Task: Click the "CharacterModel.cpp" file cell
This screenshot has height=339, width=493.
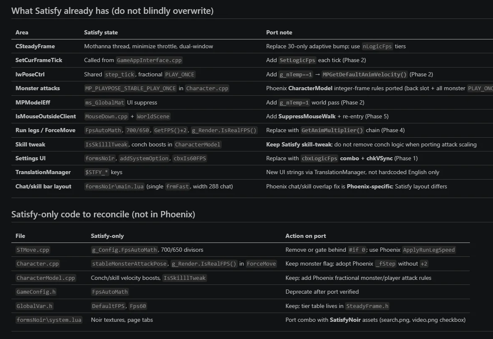Action: coord(46,278)
